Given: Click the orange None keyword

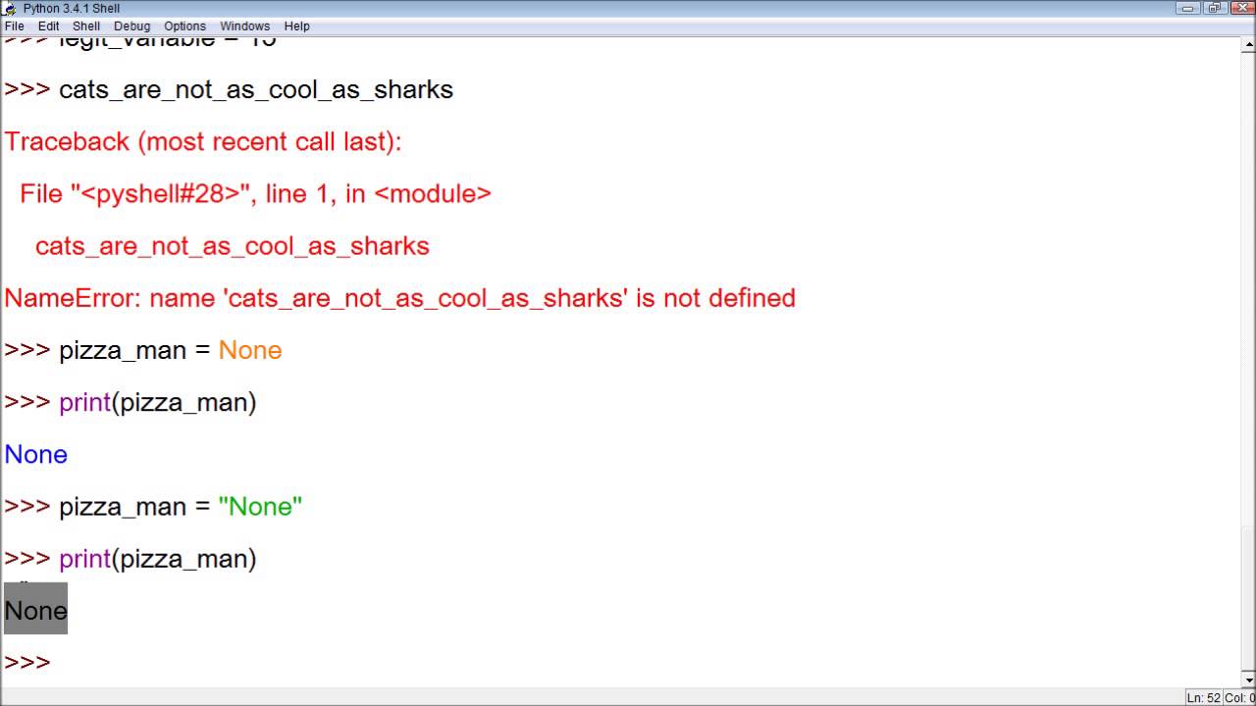Looking at the screenshot, I should (x=249, y=350).
